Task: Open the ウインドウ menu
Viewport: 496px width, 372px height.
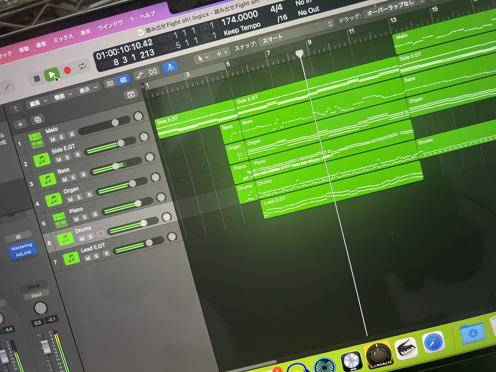Action: point(110,26)
